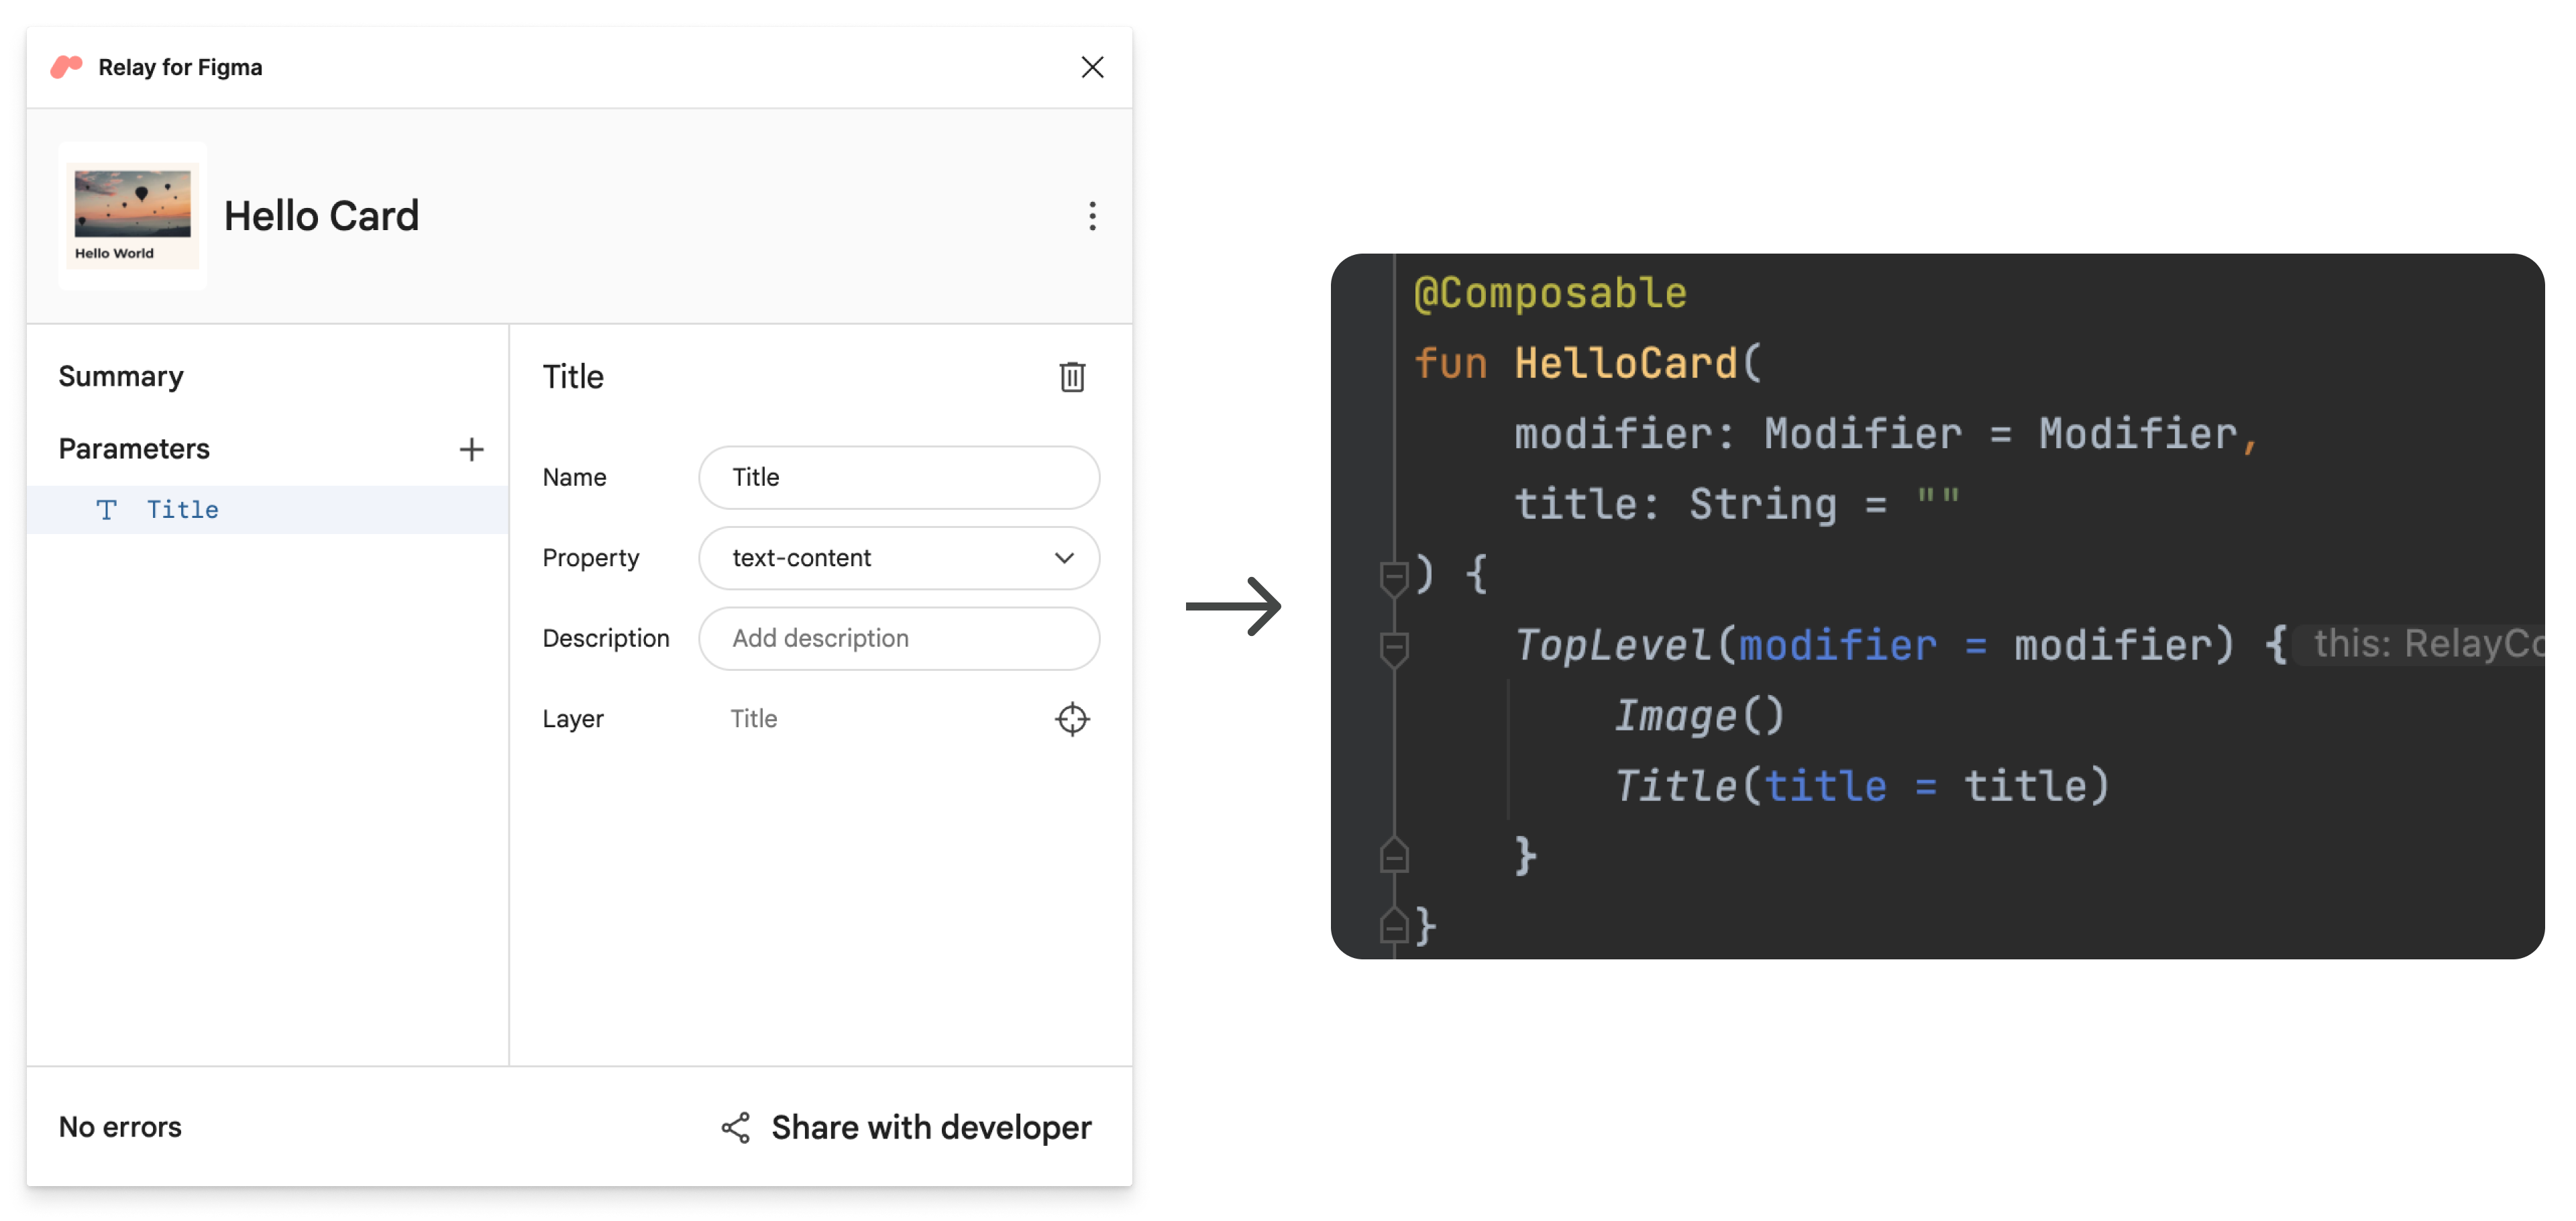This screenshot has width=2576, height=1221.
Task: Click the Add description input field
Action: coord(900,637)
